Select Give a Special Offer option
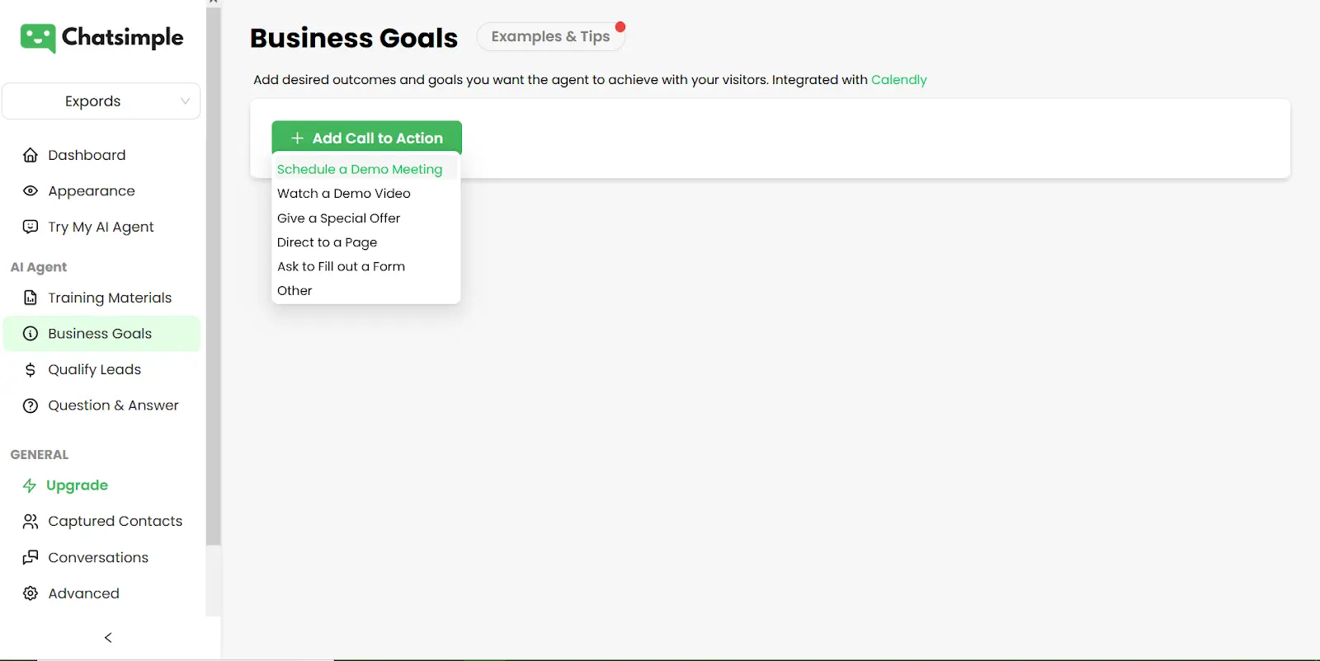The width and height of the screenshot is (1320, 661). [339, 218]
